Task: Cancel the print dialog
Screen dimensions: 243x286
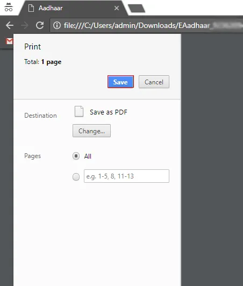Action: pyautogui.click(x=154, y=82)
